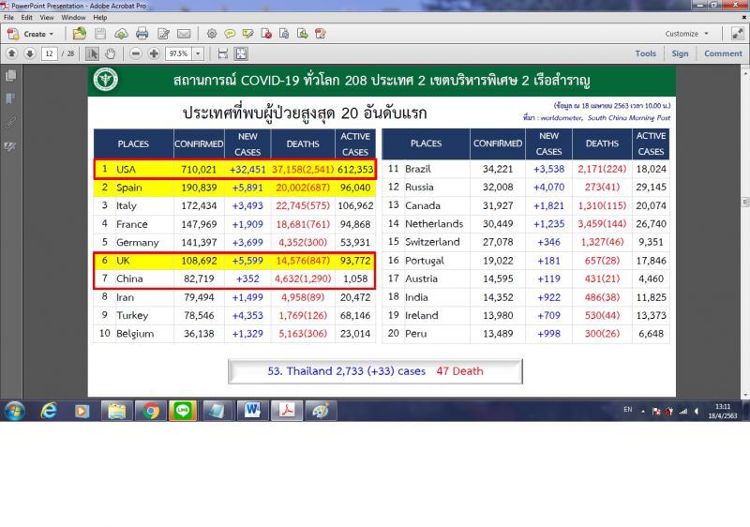Click the Open file folder icon
Viewport: 750px width, 527px height.
(x=80, y=34)
